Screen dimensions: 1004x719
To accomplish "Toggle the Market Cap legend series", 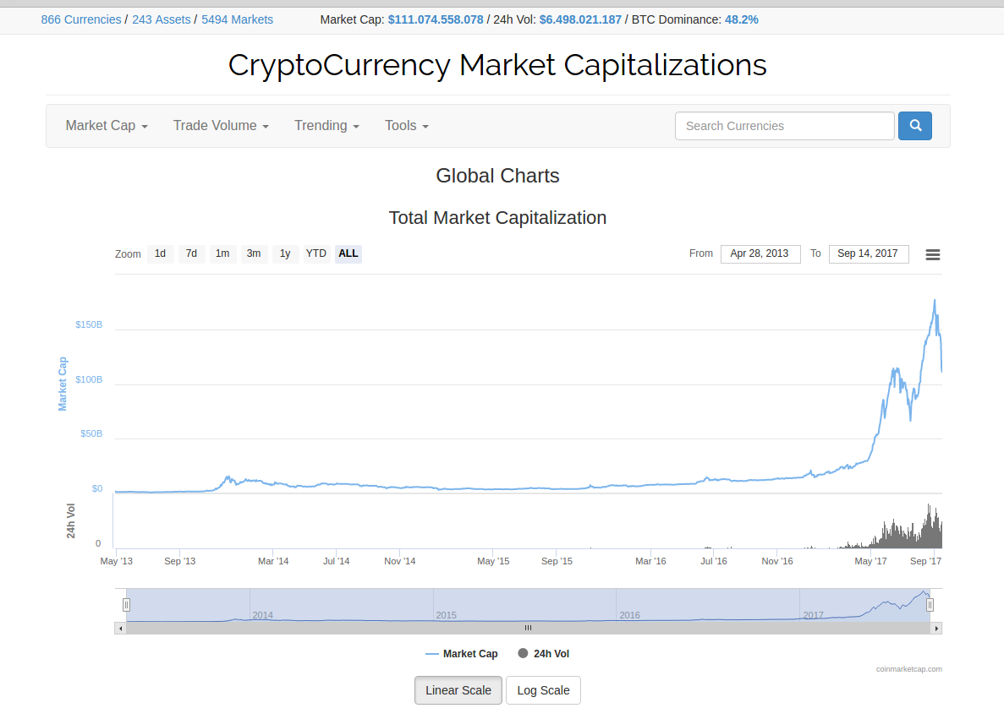I will tap(462, 654).
